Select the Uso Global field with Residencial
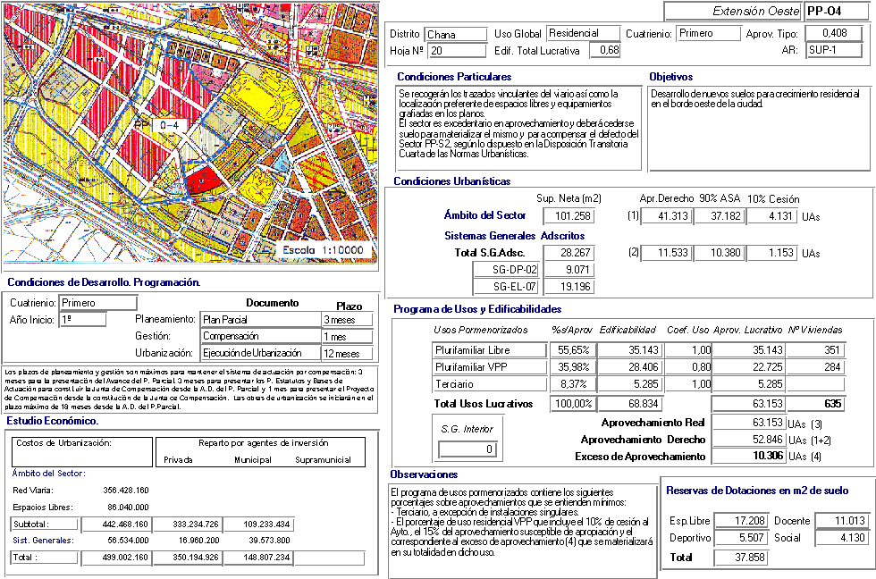 point(582,34)
